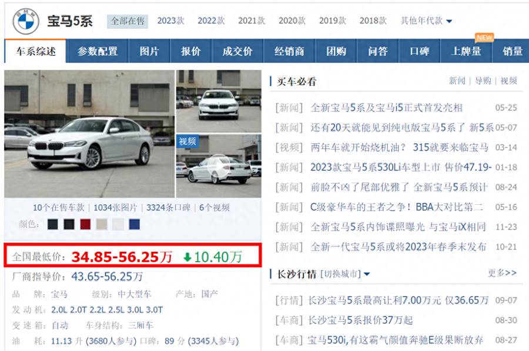Open news 还有20天就能见到纯电版宝马5系了

pos(402,128)
